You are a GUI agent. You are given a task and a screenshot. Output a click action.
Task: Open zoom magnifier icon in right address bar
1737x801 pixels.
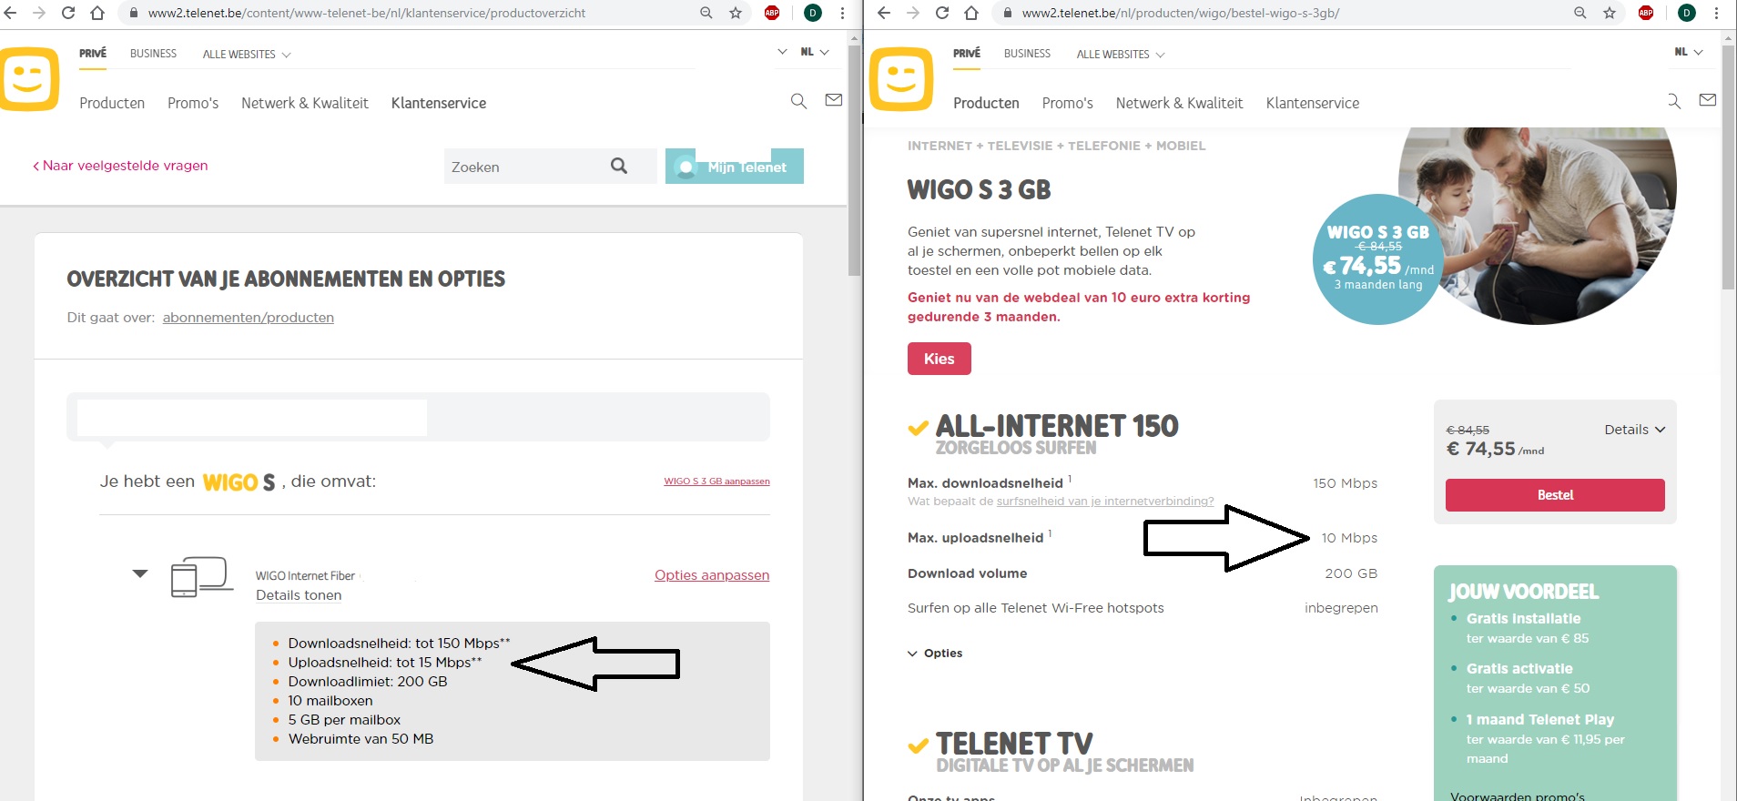[x=1580, y=13]
